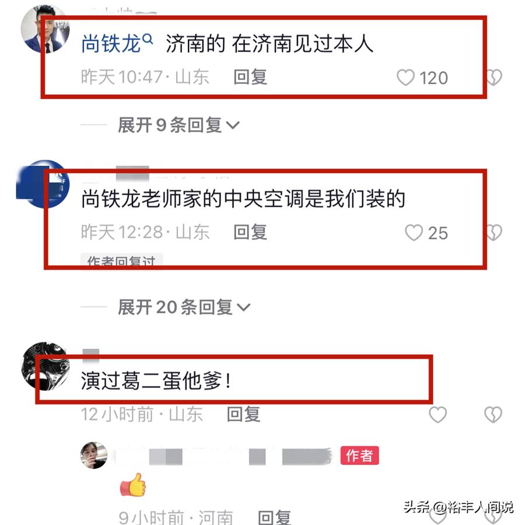The image size is (525, 525).
Task: Tap the red 作者 badge
Action: click(x=359, y=456)
